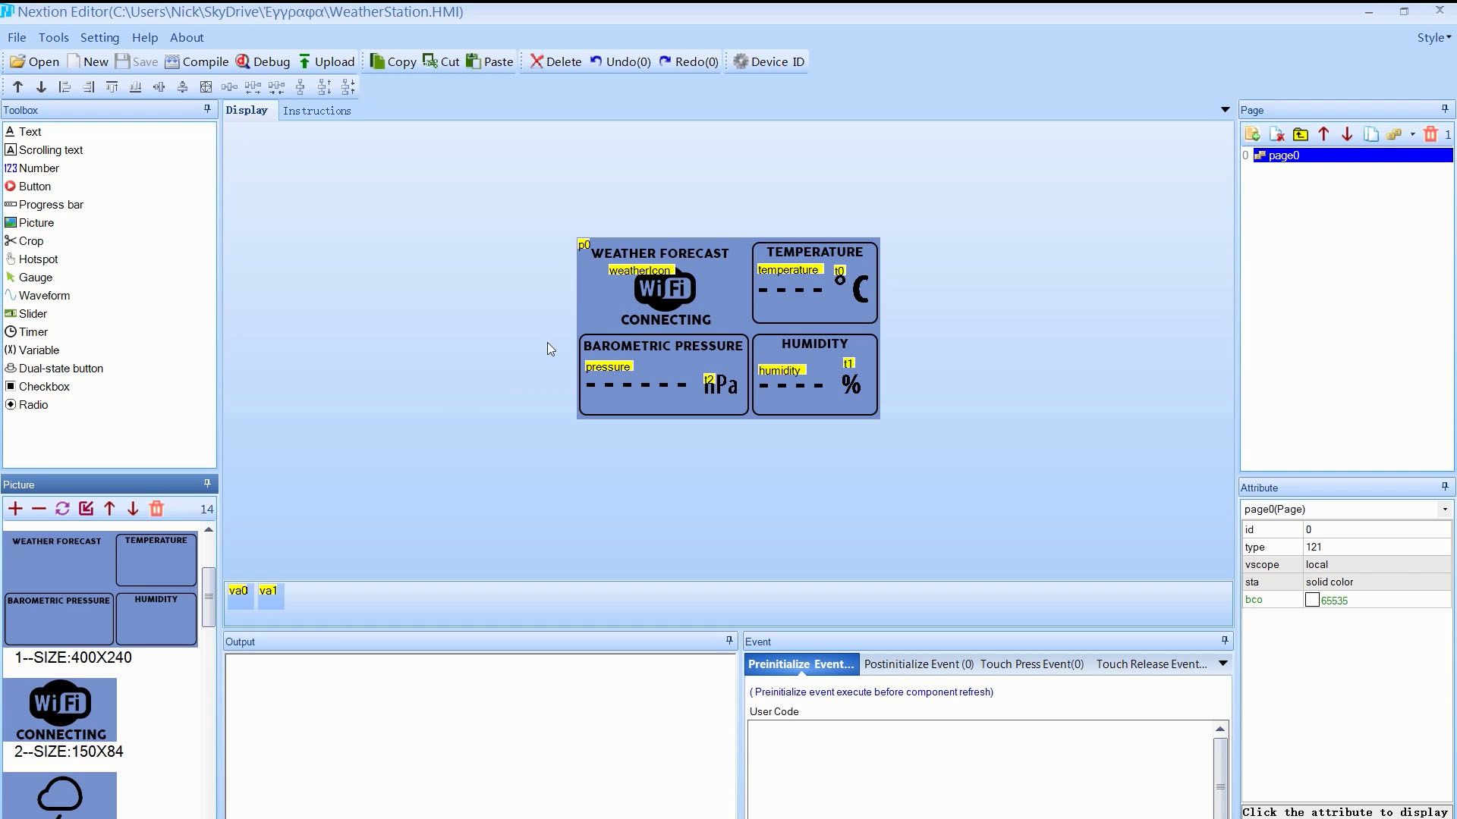Switch to the Instructions tab
Screen dimensions: 1457x819
pos(316,111)
